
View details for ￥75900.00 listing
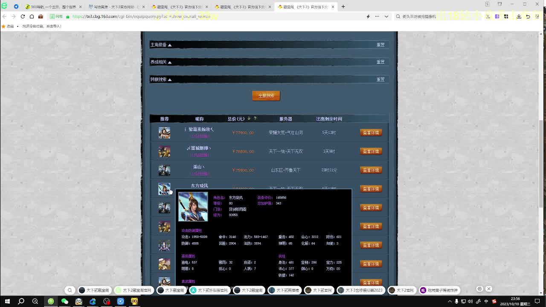tap(371, 170)
